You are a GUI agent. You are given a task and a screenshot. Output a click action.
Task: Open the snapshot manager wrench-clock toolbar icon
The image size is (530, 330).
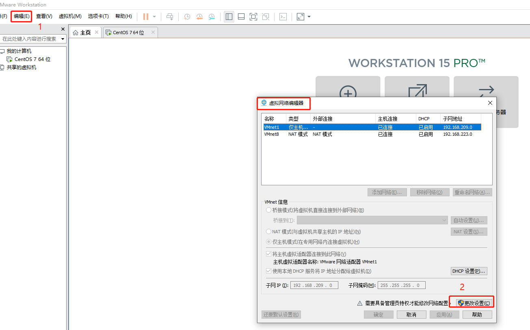pos(212,17)
